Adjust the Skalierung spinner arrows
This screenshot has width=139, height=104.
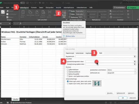pyautogui.click(x=84, y=17)
